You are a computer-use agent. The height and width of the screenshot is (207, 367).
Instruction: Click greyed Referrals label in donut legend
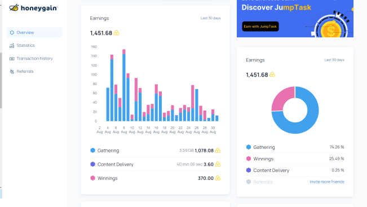point(263,182)
